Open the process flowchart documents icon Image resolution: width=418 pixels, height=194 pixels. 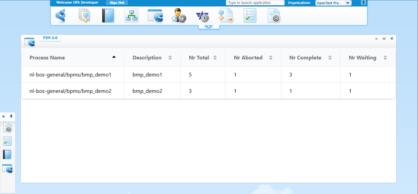point(84,16)
